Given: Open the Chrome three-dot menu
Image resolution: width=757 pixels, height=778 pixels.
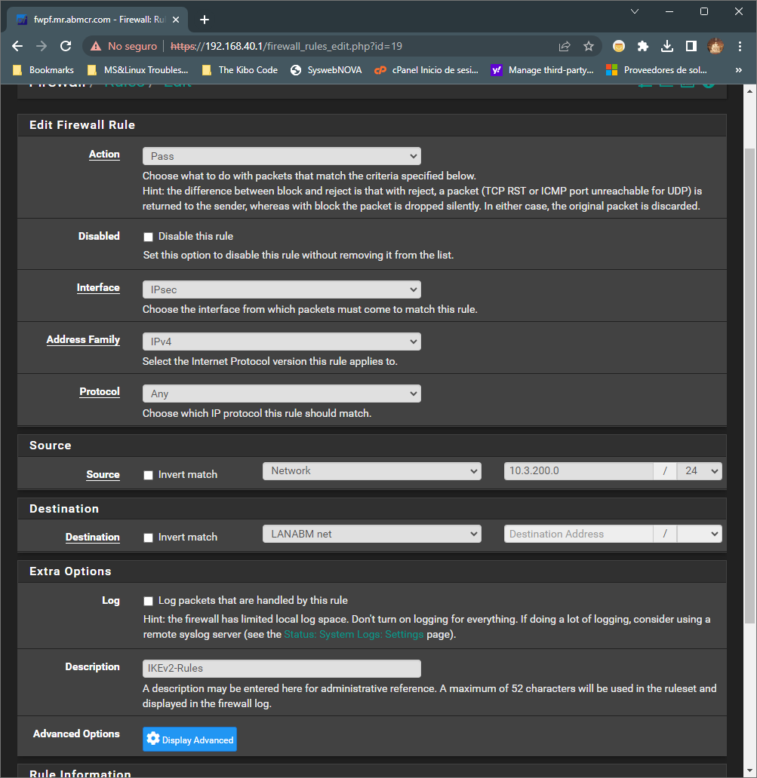Looking at the screenshot, I should (x=739, y=46).
